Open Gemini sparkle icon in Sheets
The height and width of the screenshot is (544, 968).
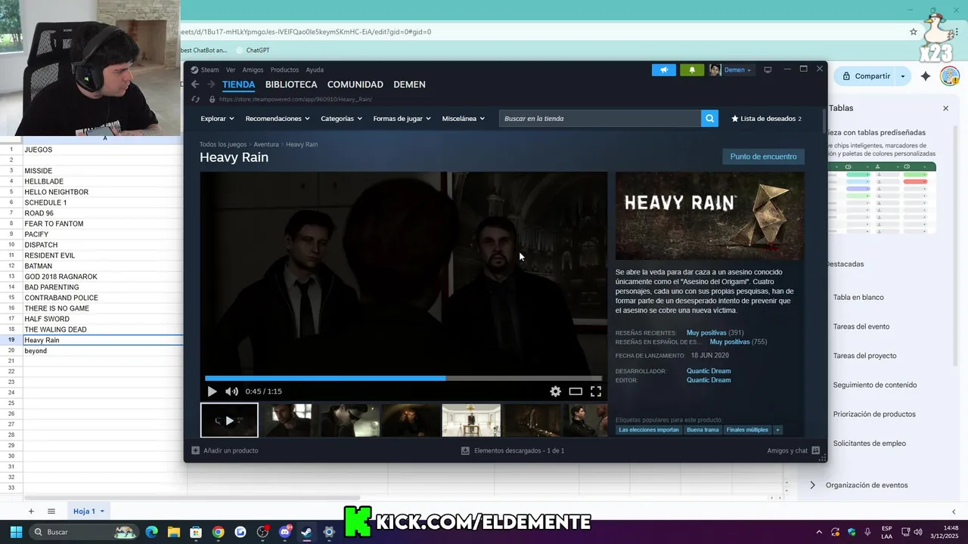pyautogui.click(x=926, y=76)
